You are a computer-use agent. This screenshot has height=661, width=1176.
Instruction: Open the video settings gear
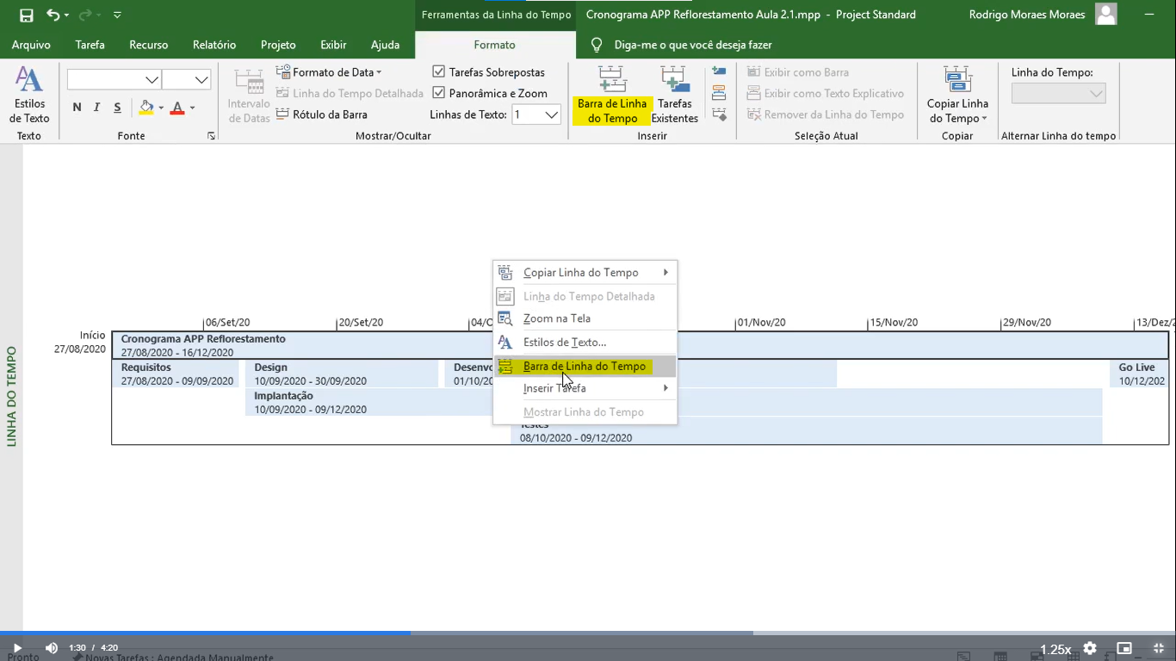[x=1090, y=648]
